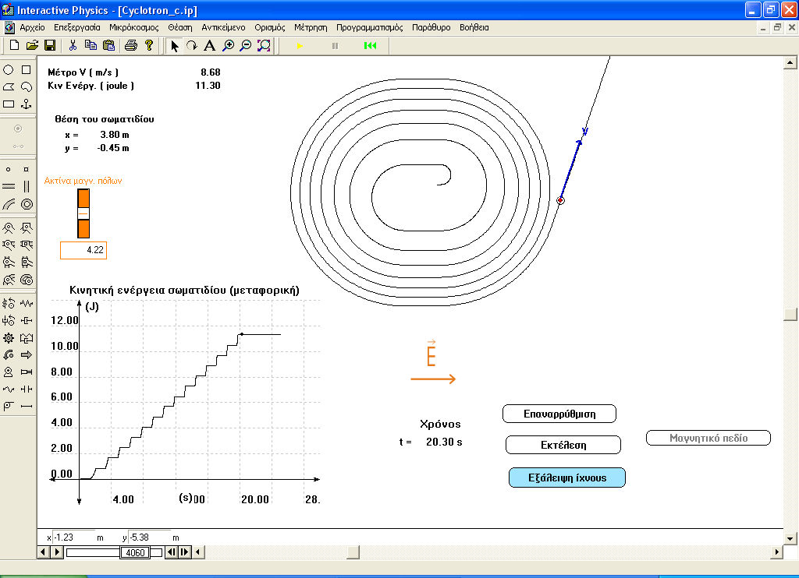Reset simulation with green rewind icon
This screenshot has height=578, width=799.
pyautogui.click(x=371, y=46)
